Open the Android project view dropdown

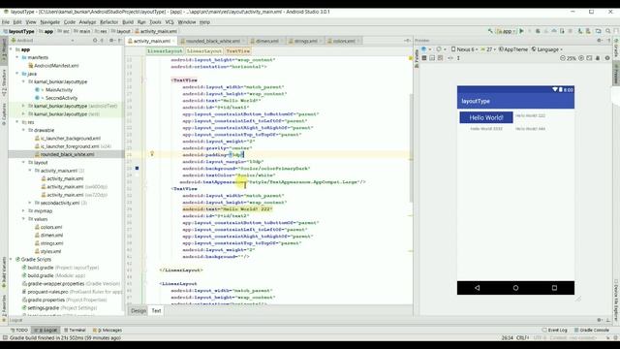pyautogui.click(x=43, y=41)
